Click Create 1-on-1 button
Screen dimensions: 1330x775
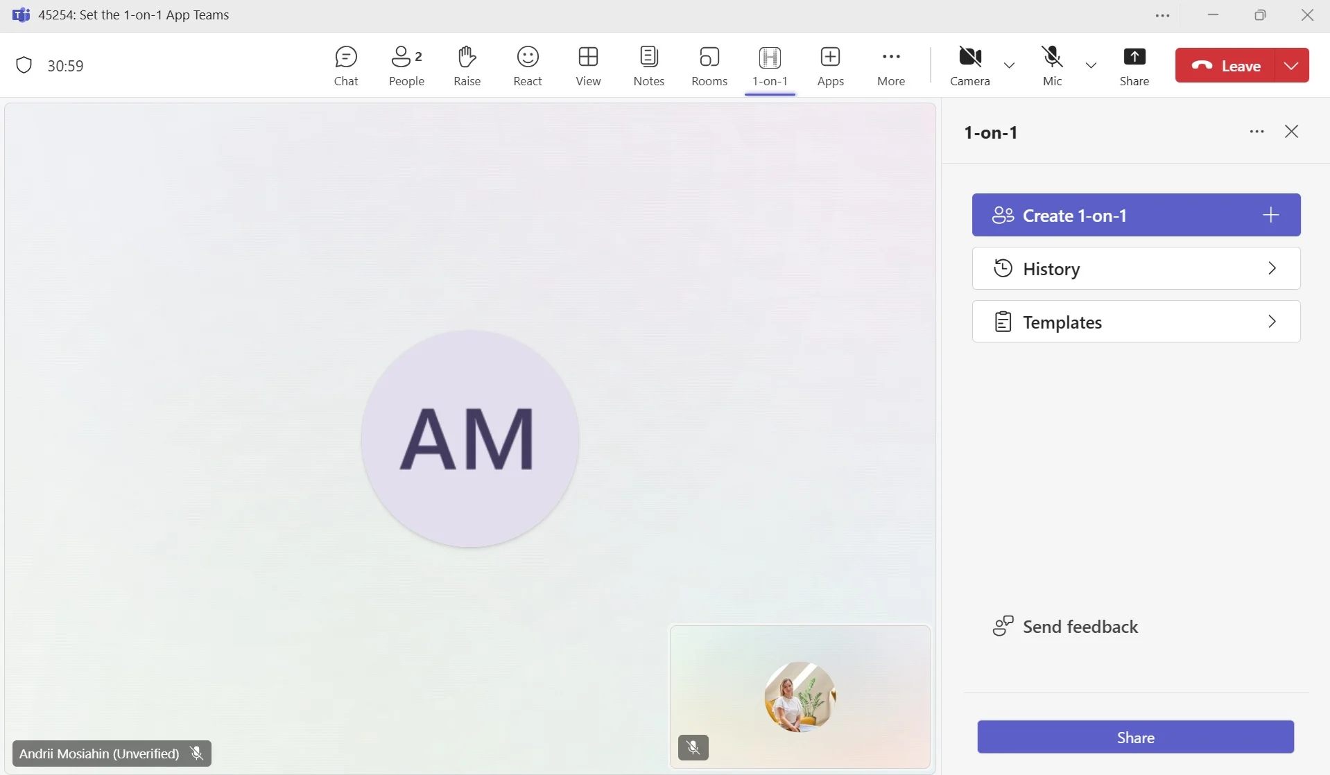click(x=1135, y=216)
